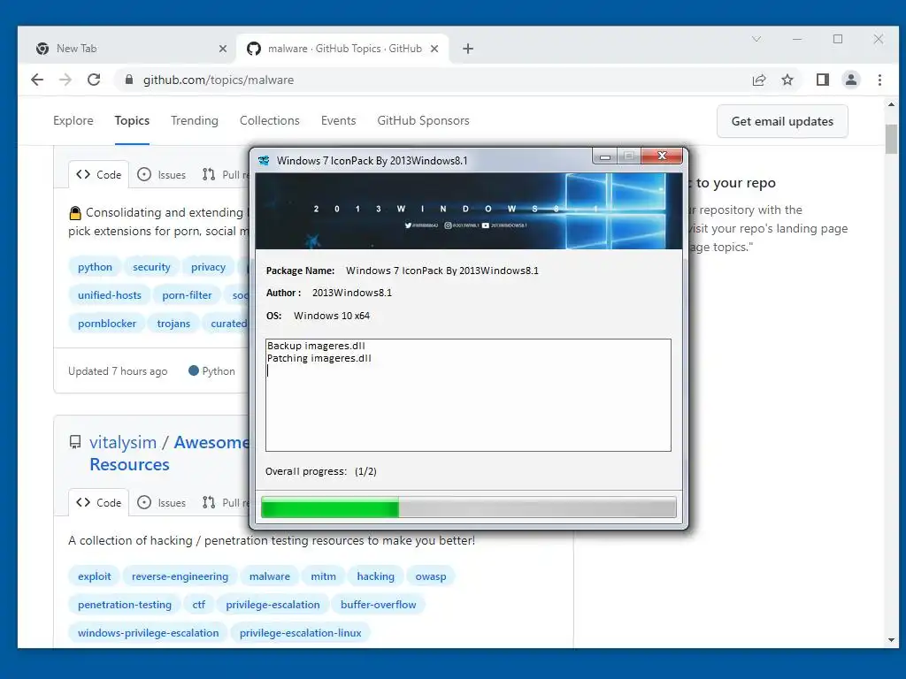906x679 pixels.
Task: Click the security topic tag
Action: click(151, 267)
